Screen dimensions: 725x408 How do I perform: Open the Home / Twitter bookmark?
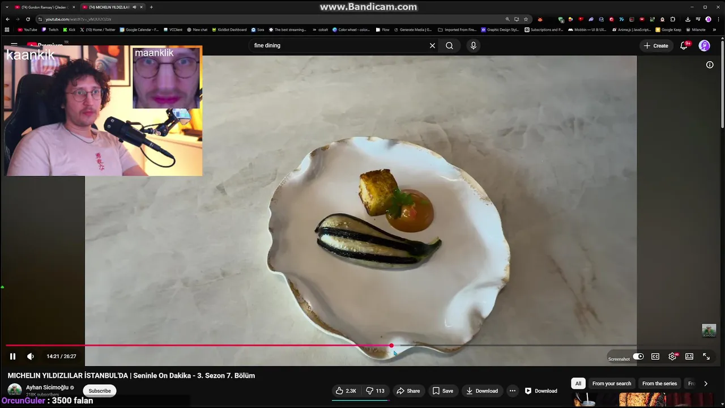(98, 29)
